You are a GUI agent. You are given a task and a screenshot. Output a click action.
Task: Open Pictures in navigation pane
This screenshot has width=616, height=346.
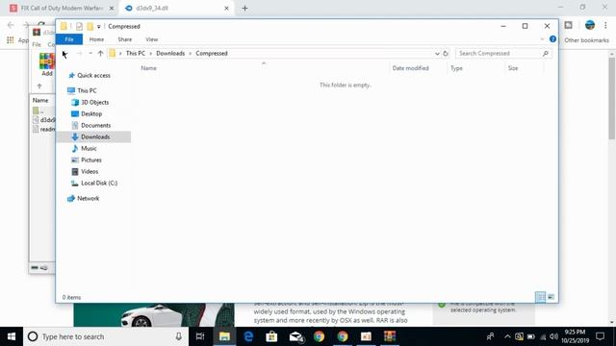[x=91, y=161]
